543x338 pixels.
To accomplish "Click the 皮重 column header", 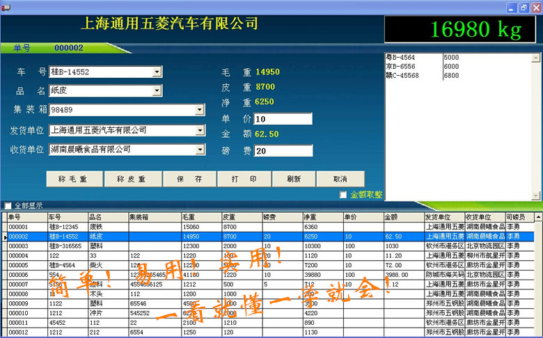I will [242, 217].
